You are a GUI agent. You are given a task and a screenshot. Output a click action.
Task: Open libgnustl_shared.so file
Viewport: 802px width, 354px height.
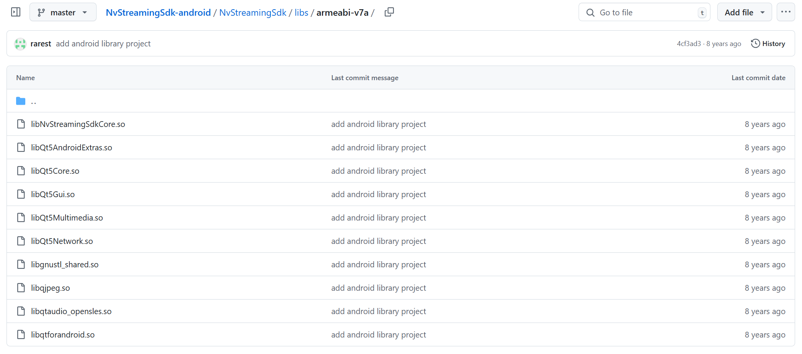[65, 265]
